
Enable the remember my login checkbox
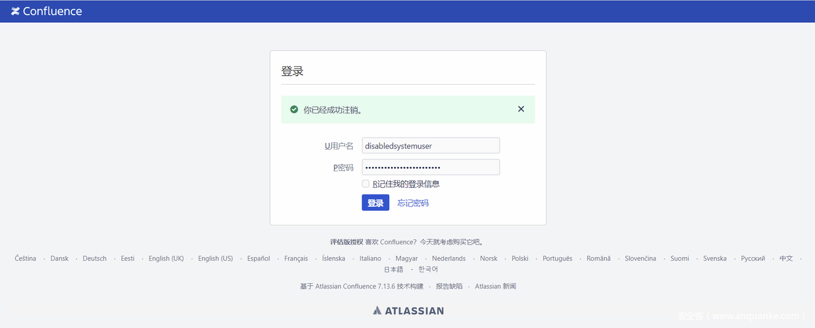(x=365, y=183)
